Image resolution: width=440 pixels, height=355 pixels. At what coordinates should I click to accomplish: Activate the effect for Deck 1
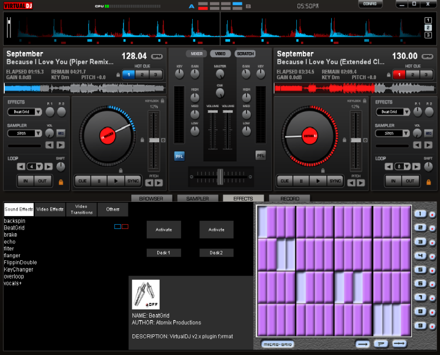pyautogui.click(x=164, y=230)
